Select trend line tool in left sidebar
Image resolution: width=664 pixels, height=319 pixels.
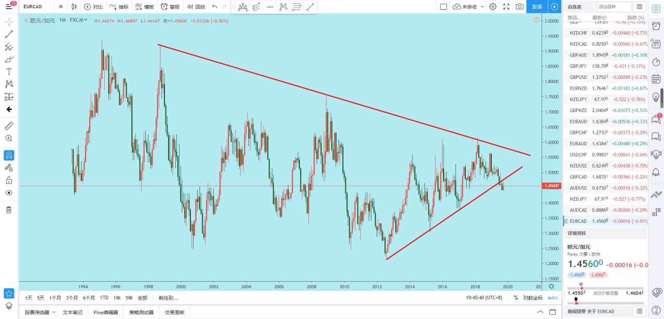[9, 35]
